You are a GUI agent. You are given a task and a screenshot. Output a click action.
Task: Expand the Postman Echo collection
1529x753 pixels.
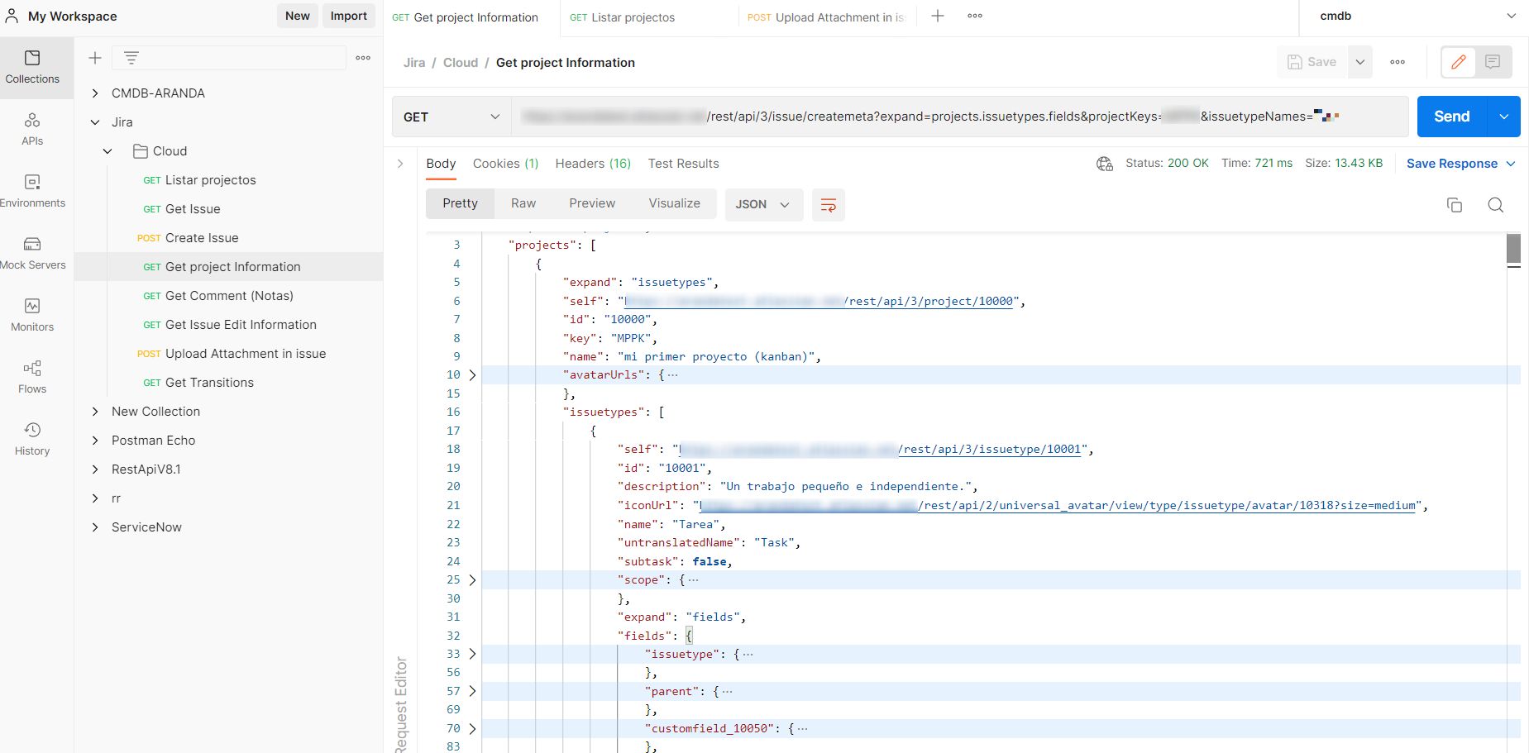pos(95,441)
